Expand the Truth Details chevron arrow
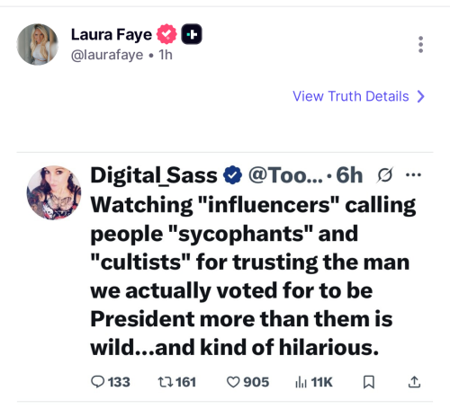 (421, 96)
